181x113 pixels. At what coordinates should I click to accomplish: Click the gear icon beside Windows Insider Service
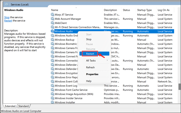[52, 98]
